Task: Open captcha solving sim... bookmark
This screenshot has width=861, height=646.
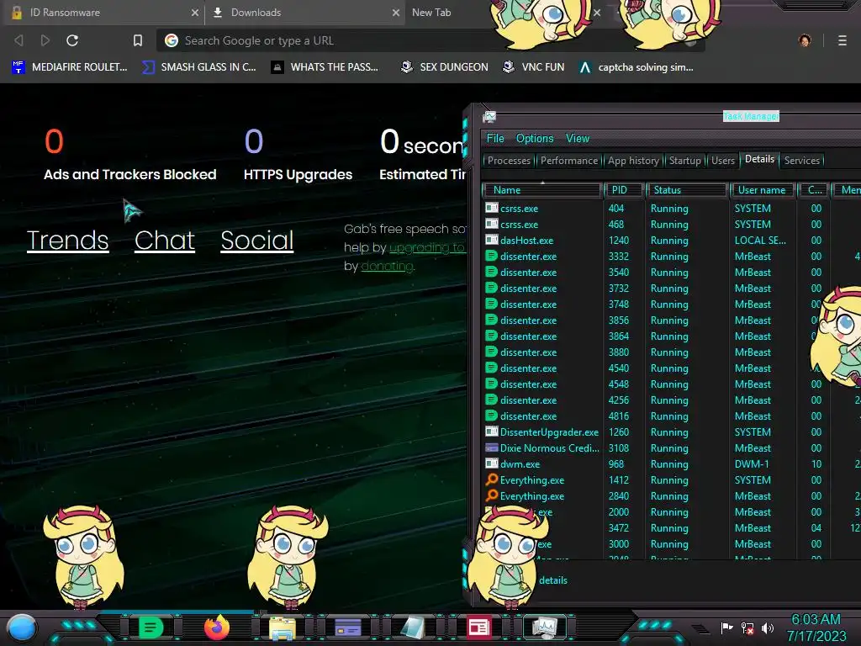Action: [x=636, y=67]
